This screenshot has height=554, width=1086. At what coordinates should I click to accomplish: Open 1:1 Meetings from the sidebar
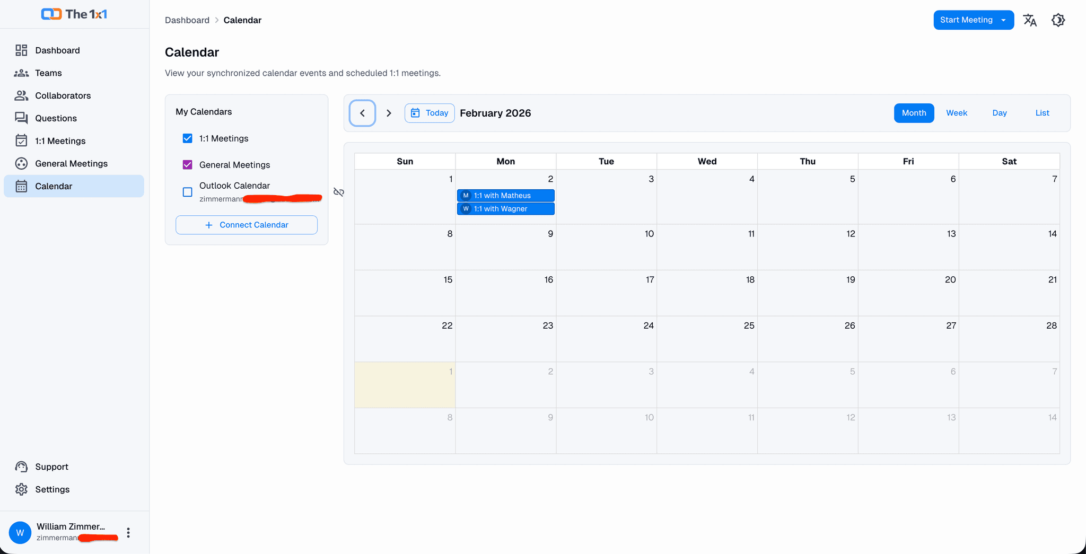60,140
